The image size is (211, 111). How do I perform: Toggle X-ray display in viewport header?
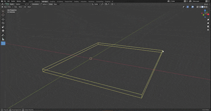point(197,7)
